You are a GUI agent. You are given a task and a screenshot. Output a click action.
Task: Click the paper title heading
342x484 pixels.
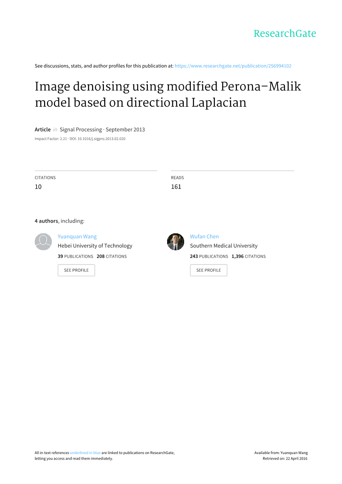pyautogui.click(x=168, y=94)
